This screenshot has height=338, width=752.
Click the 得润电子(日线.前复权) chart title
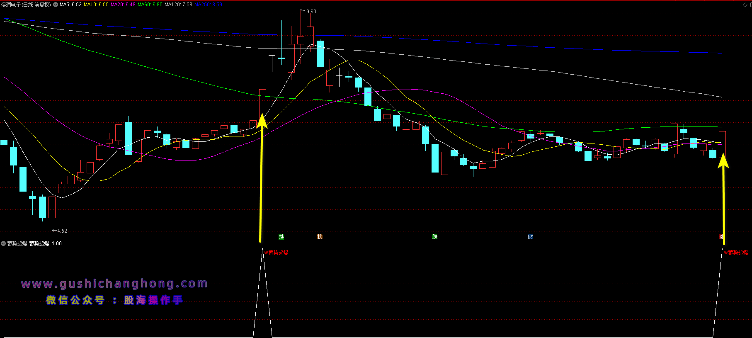pos(26,5)
